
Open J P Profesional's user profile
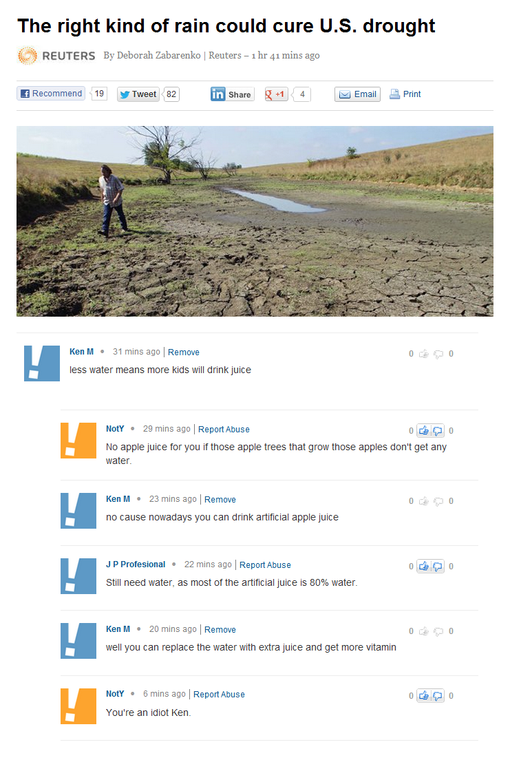click(136, 564)
